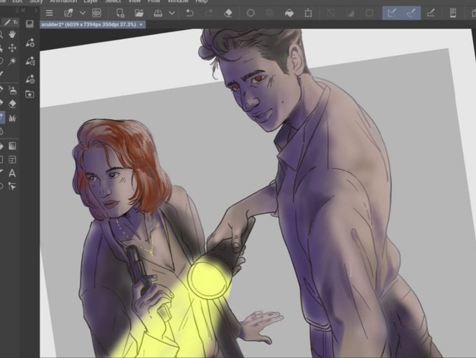Open the Animation menu
The image size is (476, 358).
coord(64,1)
